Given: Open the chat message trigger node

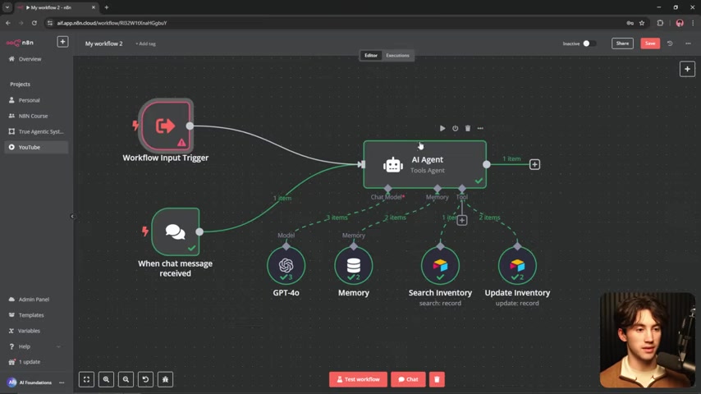Looking at the screenshot, I should [176, 231].
